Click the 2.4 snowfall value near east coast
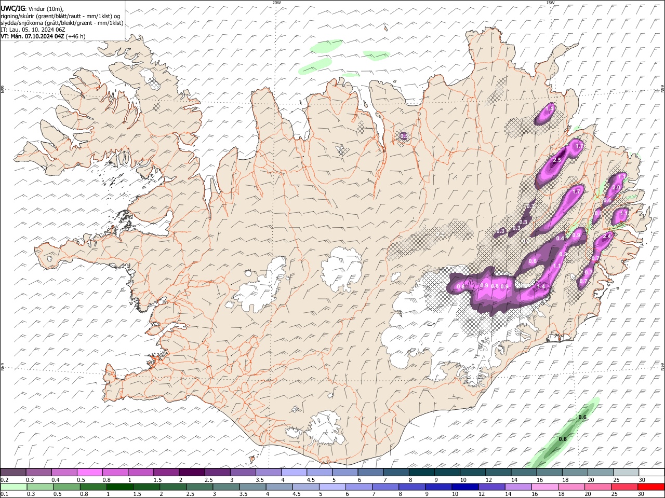Viewport: 665px width, 498px height. tap(606, 236)
